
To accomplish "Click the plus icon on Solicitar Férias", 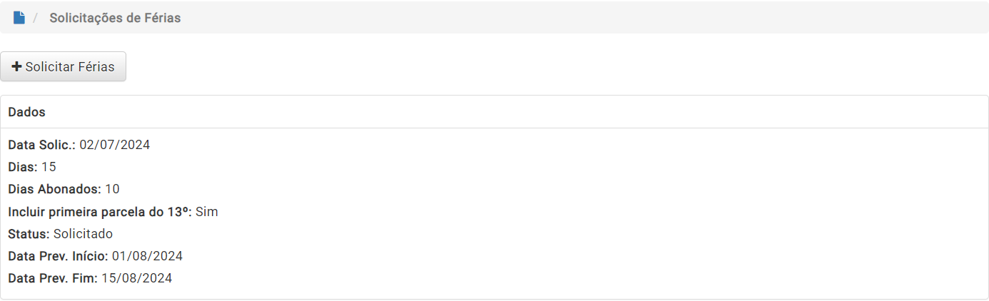I will click(x=16, y=66).
